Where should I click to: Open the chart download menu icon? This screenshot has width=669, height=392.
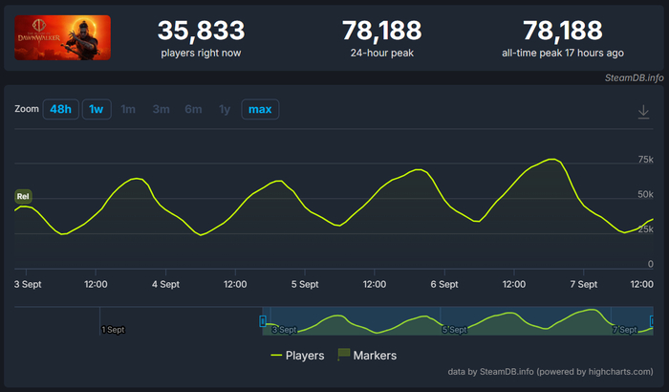pos(643,112)
